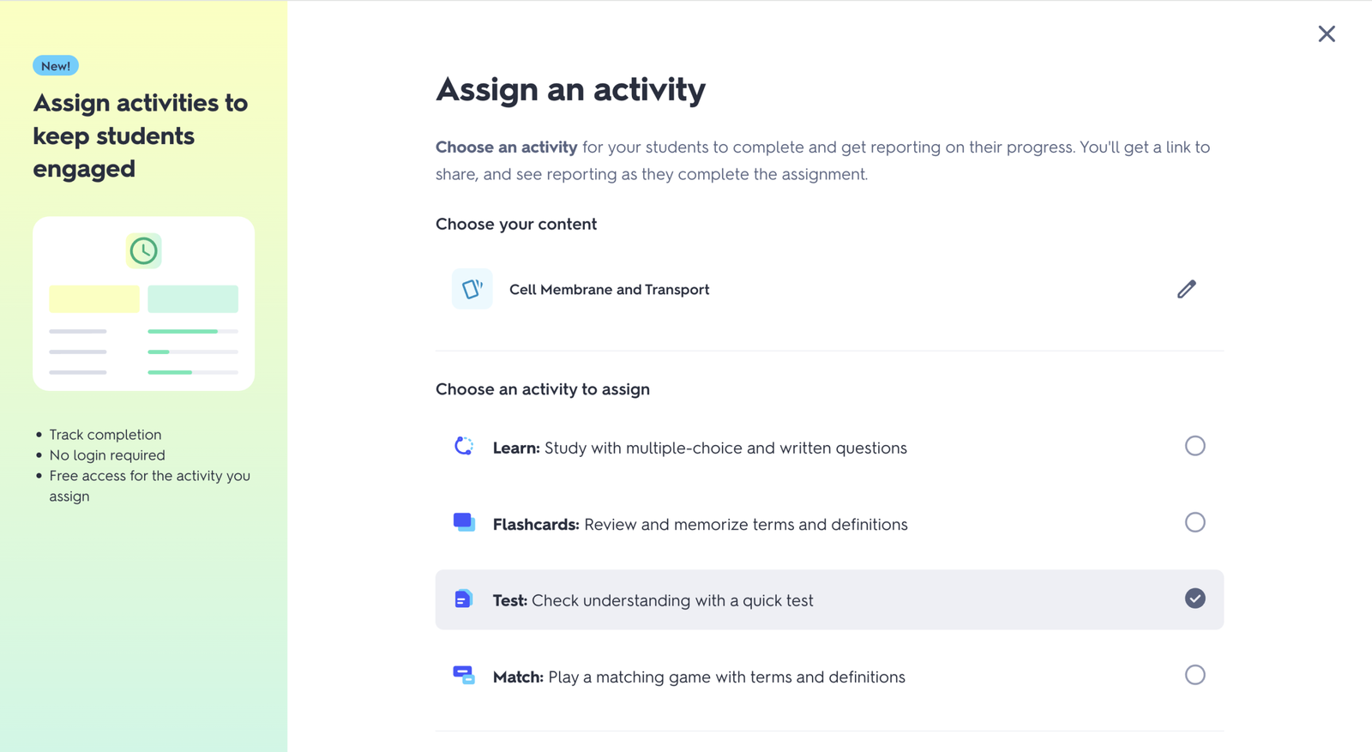Select the Learn radio button
The width and height of the screenshot is (1372, 752).
click(1194, 446)
